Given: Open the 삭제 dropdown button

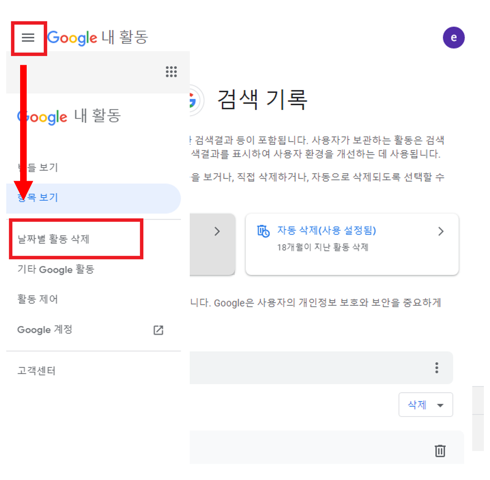Looking at the screenshot, I should point(426,405).
